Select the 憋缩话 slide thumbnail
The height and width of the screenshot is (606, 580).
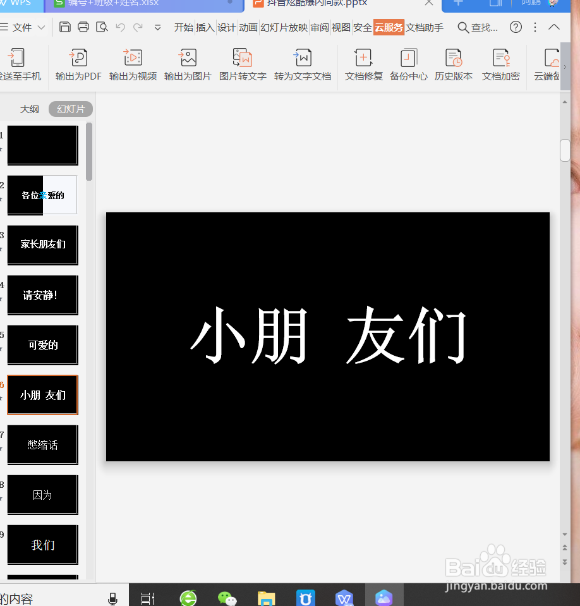click(x=42, y=445)
